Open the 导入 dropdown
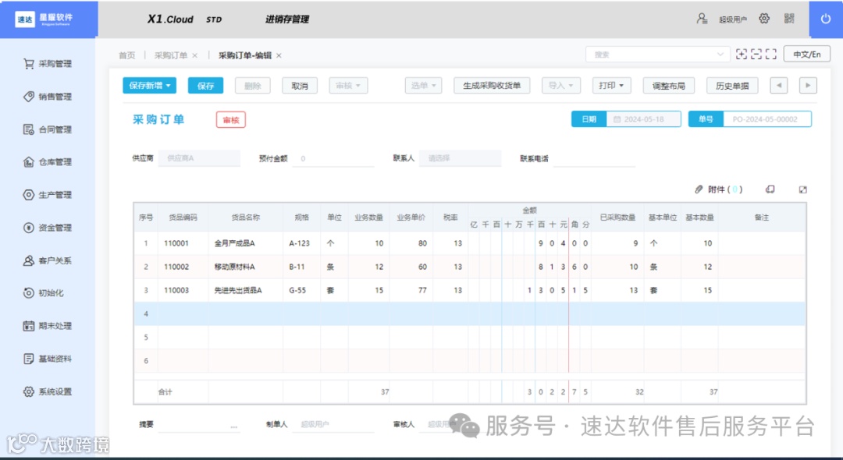 coord(560,85)
